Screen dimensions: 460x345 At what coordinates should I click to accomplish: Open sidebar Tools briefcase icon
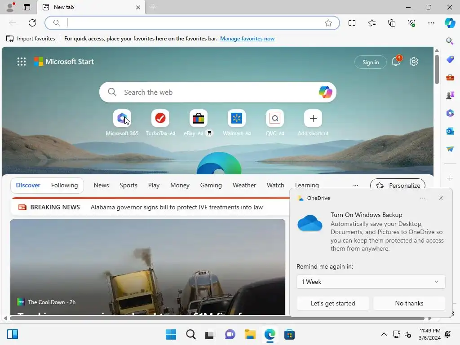coord(450,77)
